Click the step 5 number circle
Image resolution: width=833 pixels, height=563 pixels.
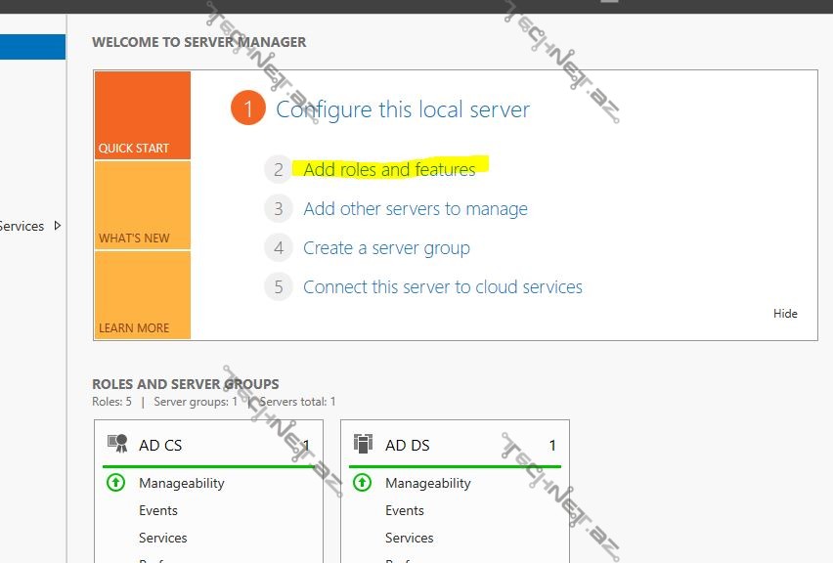pyautogui.click(x=279, y=287)
